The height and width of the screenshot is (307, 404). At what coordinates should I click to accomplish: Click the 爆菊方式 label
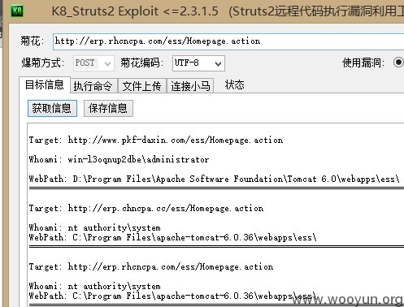pyautogui.click(x=43, y=63)
